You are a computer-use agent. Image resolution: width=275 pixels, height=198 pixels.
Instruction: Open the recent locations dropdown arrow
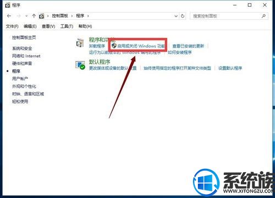pos(26,16)
